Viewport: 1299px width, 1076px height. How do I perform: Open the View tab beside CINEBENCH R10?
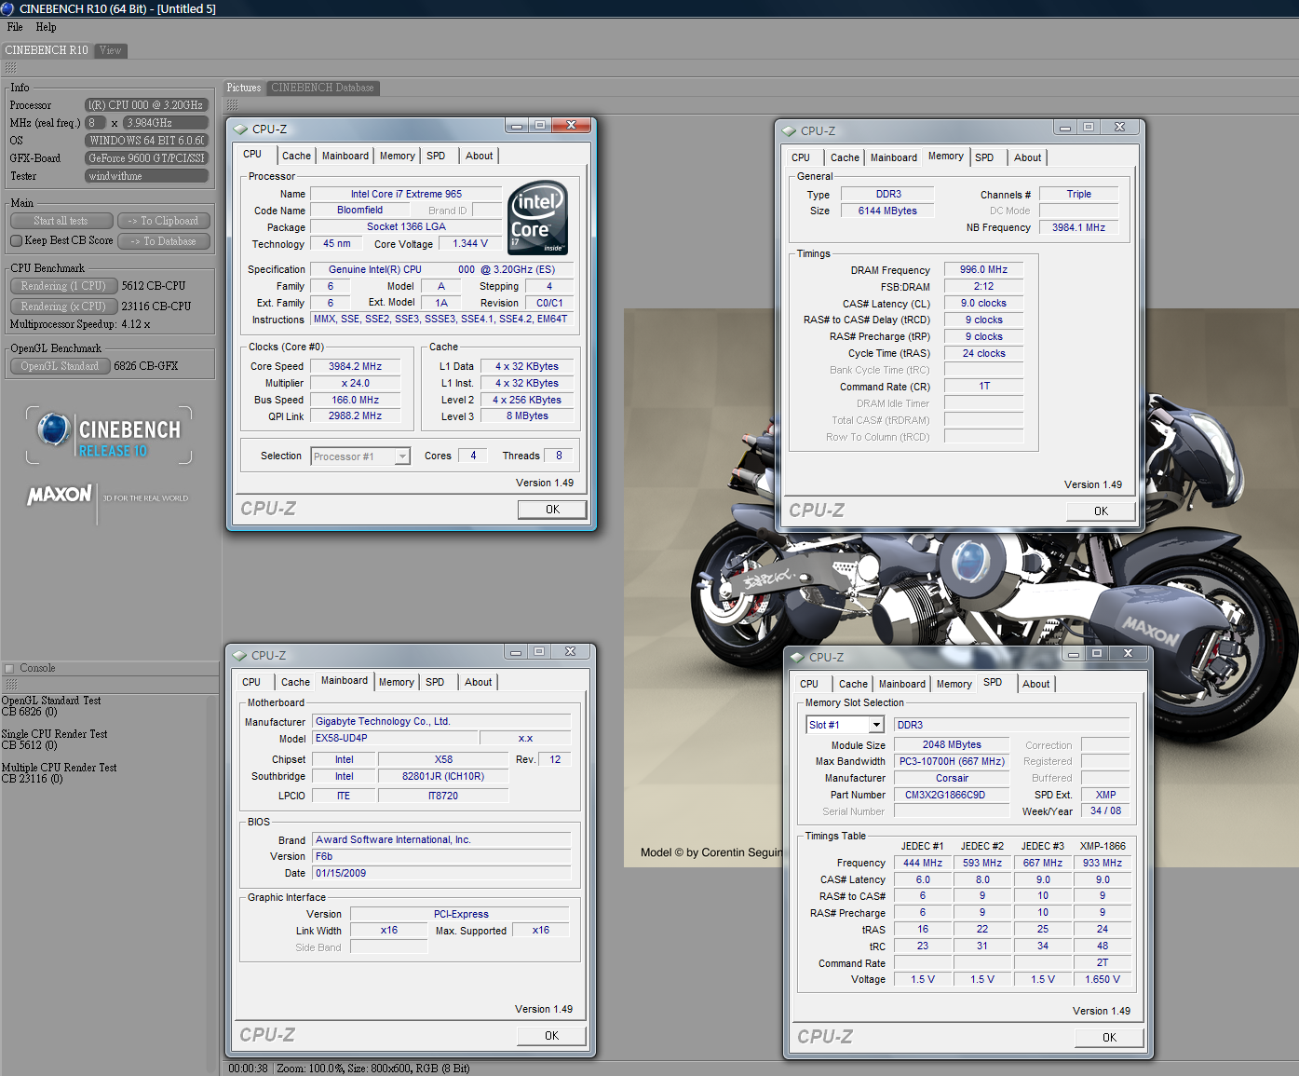pyautogui.click(x=111, y=50)
